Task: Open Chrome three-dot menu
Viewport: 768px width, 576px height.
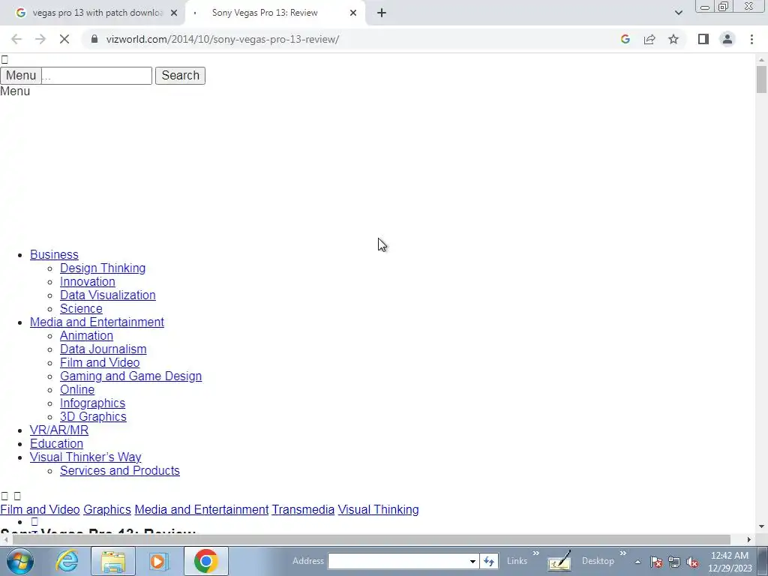Action: pos(751,39)
